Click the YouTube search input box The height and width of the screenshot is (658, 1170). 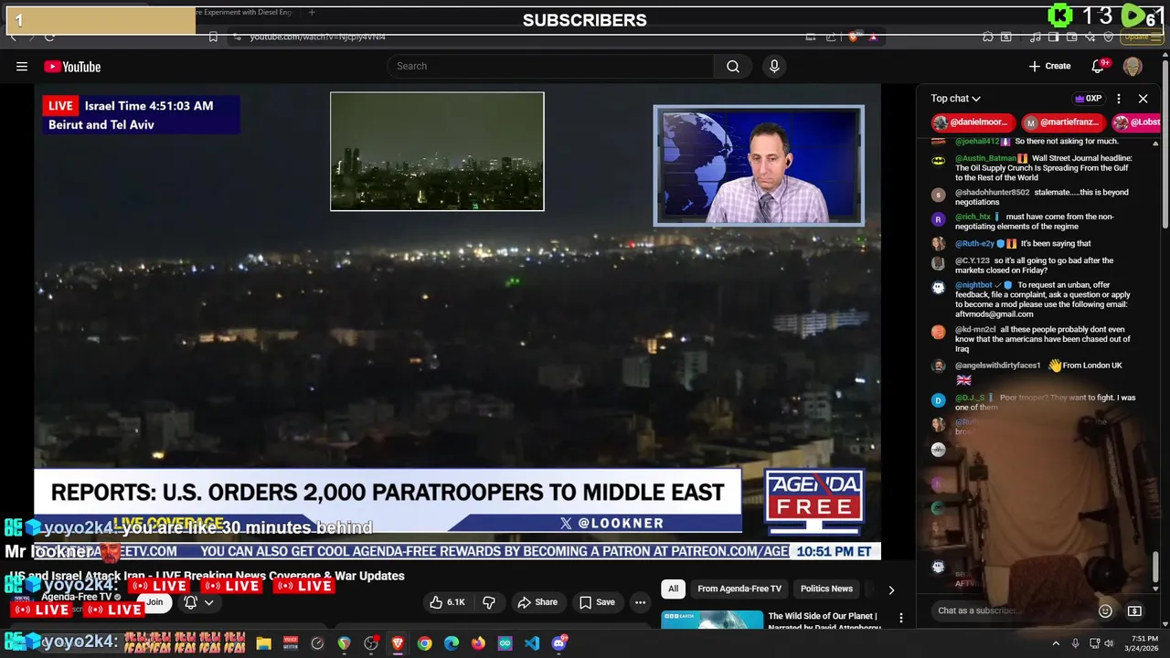[x=551, y=66]
